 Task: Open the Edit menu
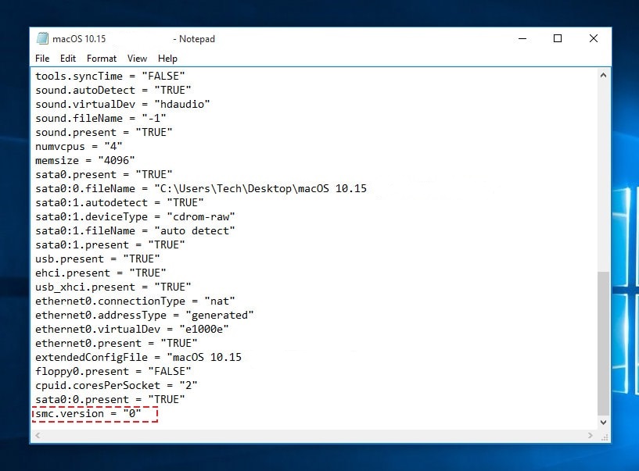pyautogui.click(x=67, y=58)
